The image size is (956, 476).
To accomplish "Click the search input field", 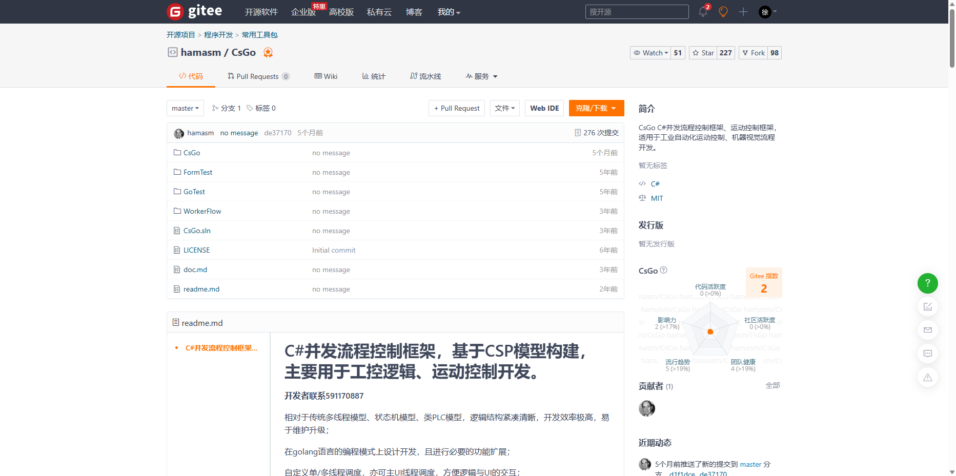I will click(637, 12).
